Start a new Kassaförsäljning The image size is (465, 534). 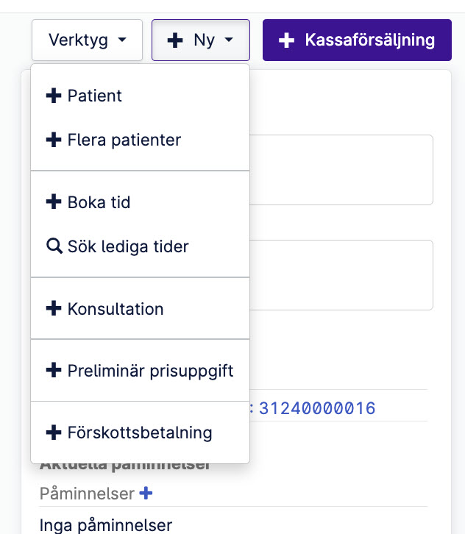(x=357, y=40)
